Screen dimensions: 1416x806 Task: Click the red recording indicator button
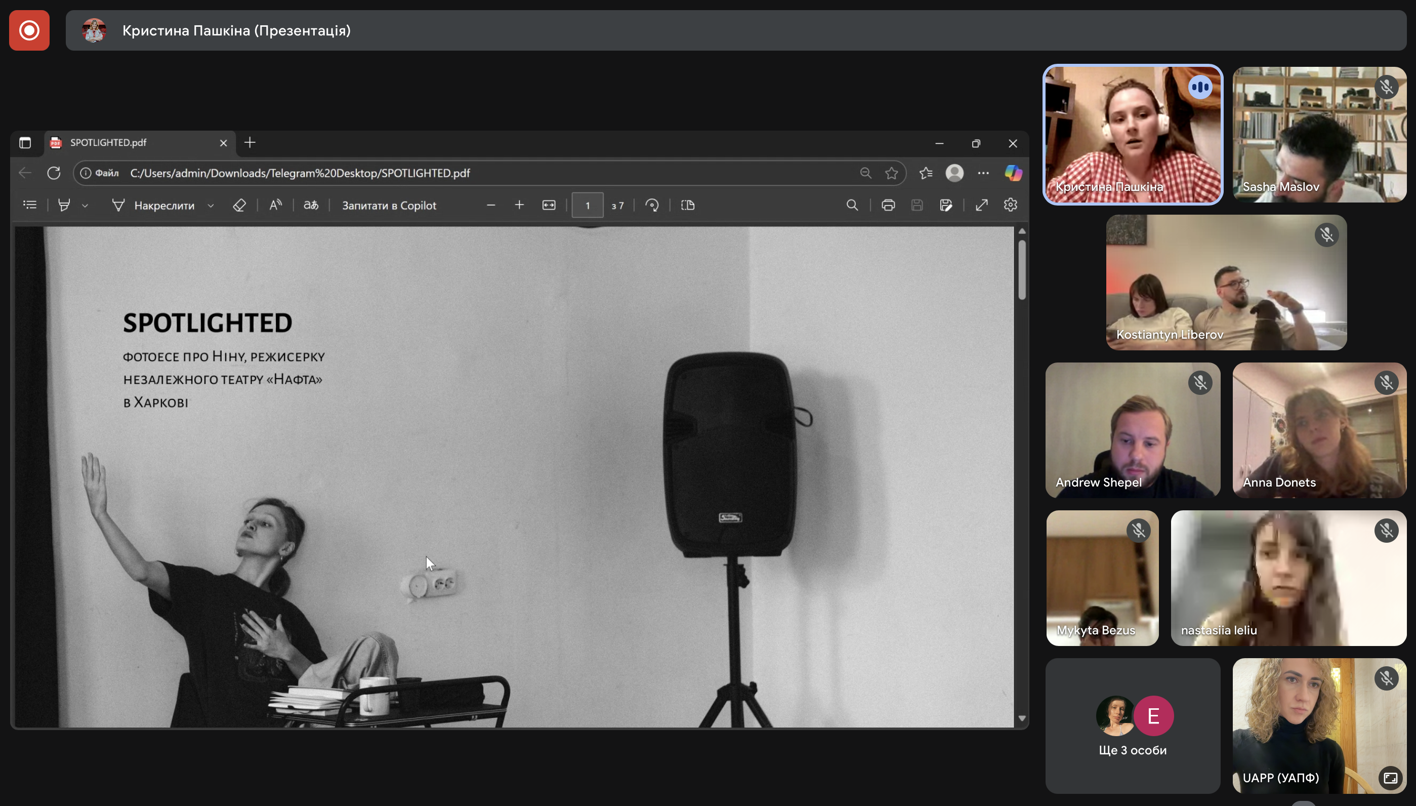click(x=29, y=30)
